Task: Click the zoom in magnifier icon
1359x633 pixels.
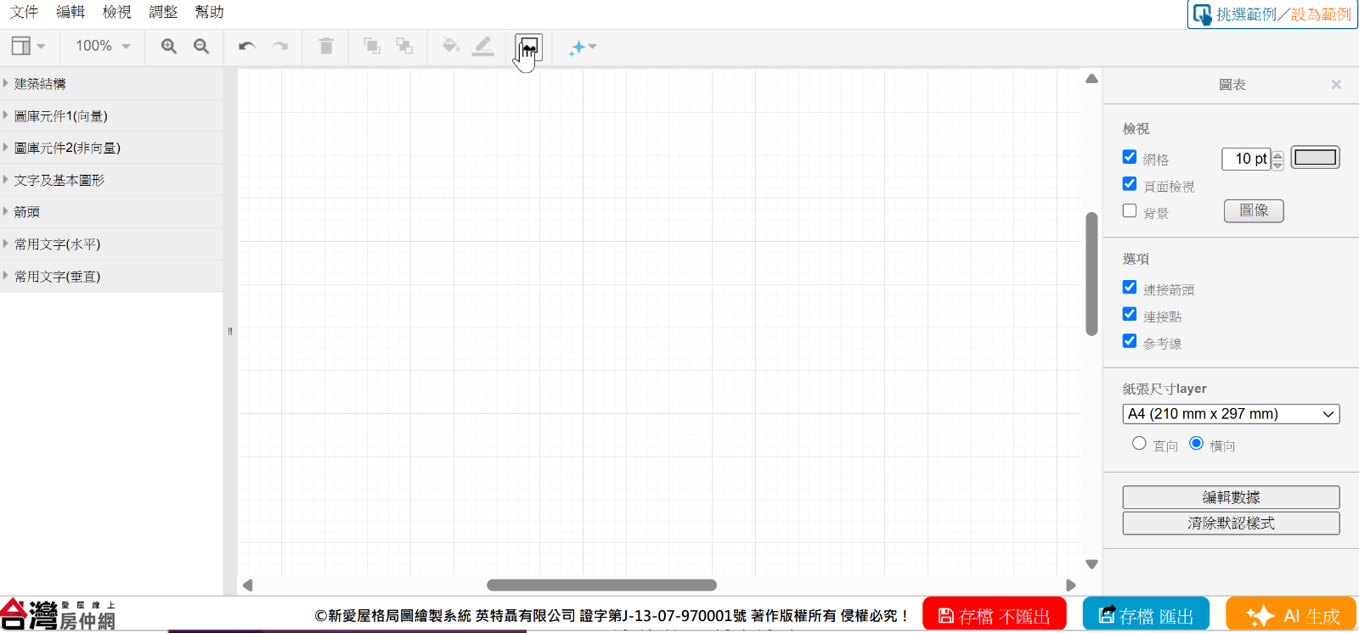Action: pyautogui.click(x=169, y=46)
